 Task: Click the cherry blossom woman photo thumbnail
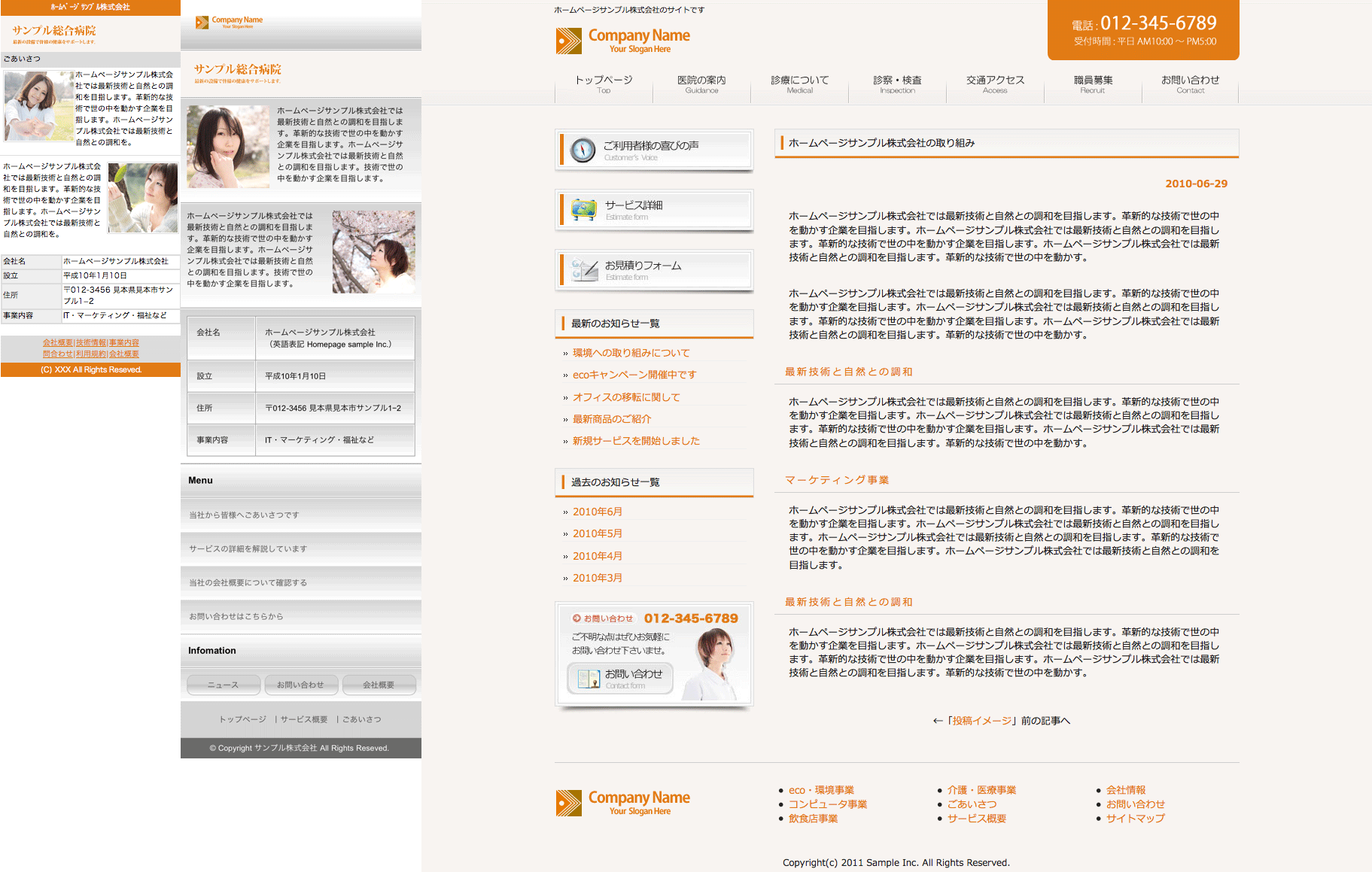[x=373, y=251]
